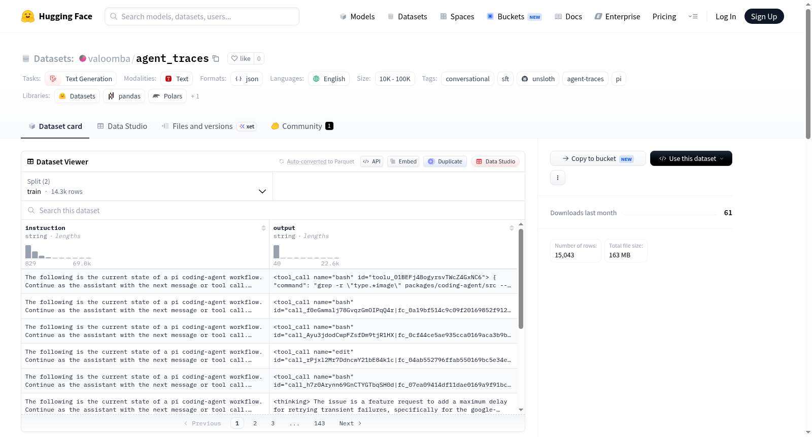Viewport: 812px width, 437px height.
Task: Go to page 2 of the dataset
Action: click(x=255, y=423)
